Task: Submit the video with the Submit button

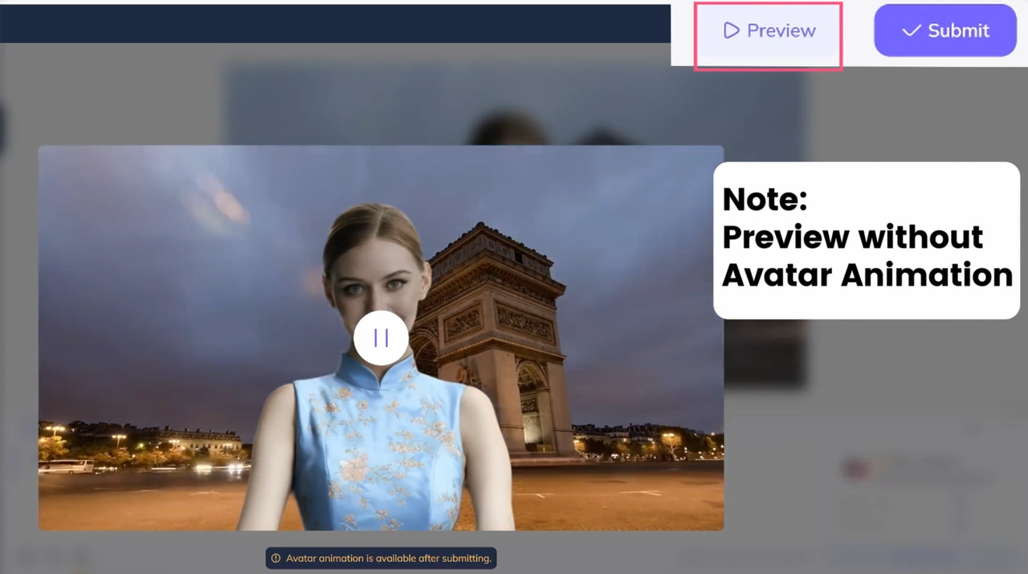Action: 944,31
